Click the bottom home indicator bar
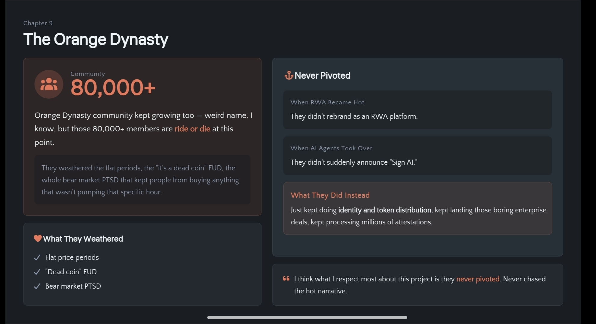Screen dimensions: 596x324 (307, 317)
